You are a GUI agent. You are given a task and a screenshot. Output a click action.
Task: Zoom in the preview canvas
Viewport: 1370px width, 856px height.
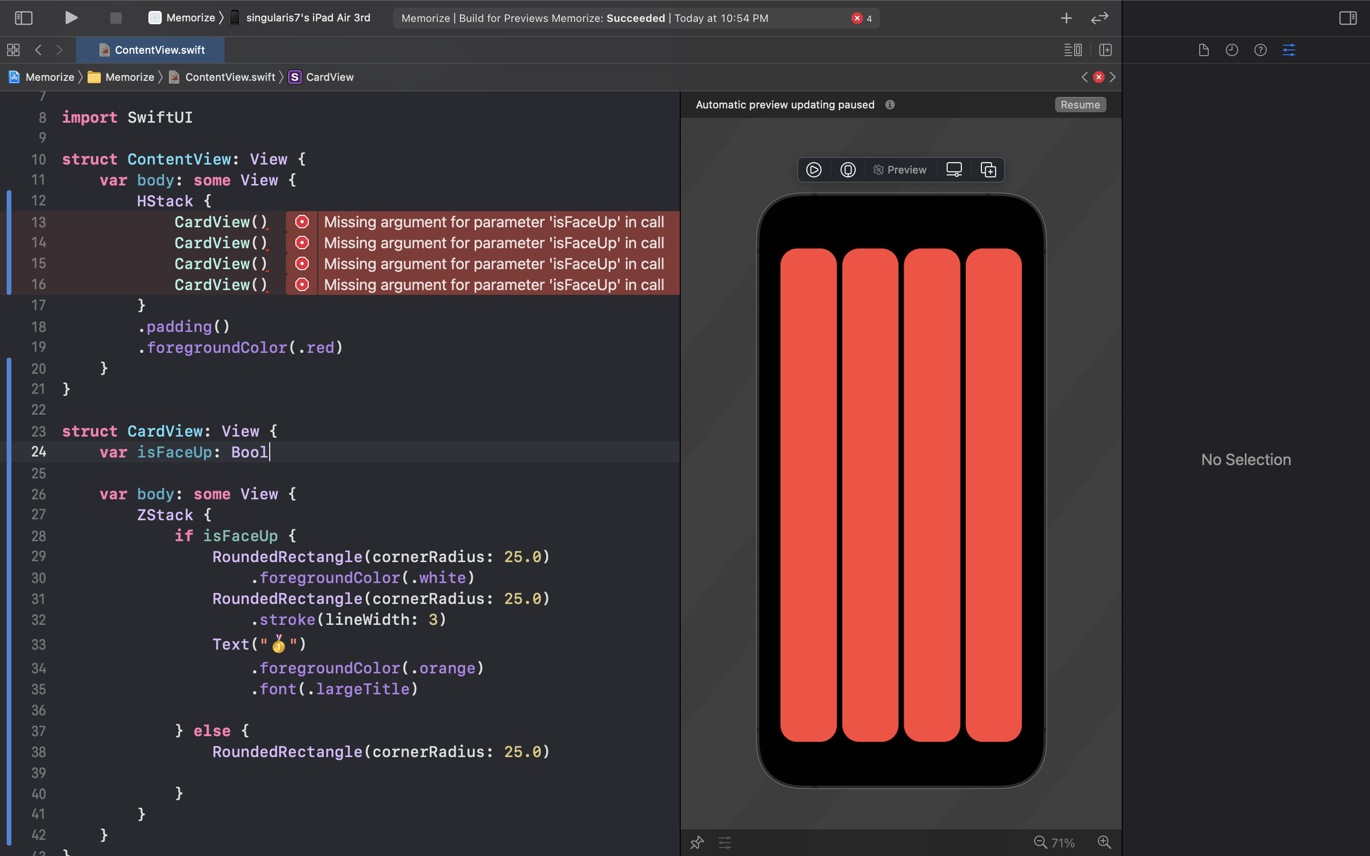[x=1104, y=842]
